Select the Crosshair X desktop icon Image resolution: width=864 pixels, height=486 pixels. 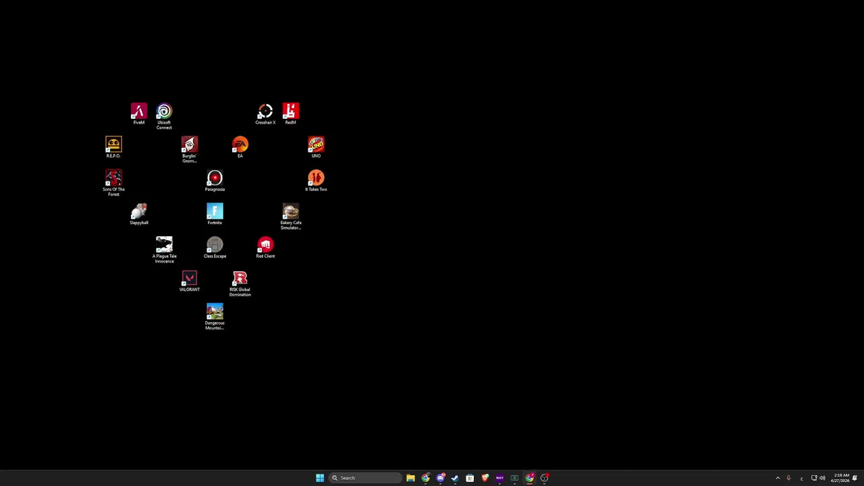point(265,113)
